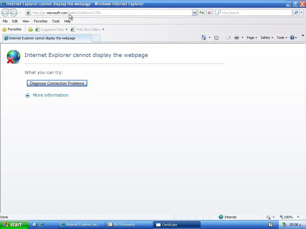Viewport: 306px width, 229px height.
Task: Expand the More information arrow icon
Action: tap(27, 95)
